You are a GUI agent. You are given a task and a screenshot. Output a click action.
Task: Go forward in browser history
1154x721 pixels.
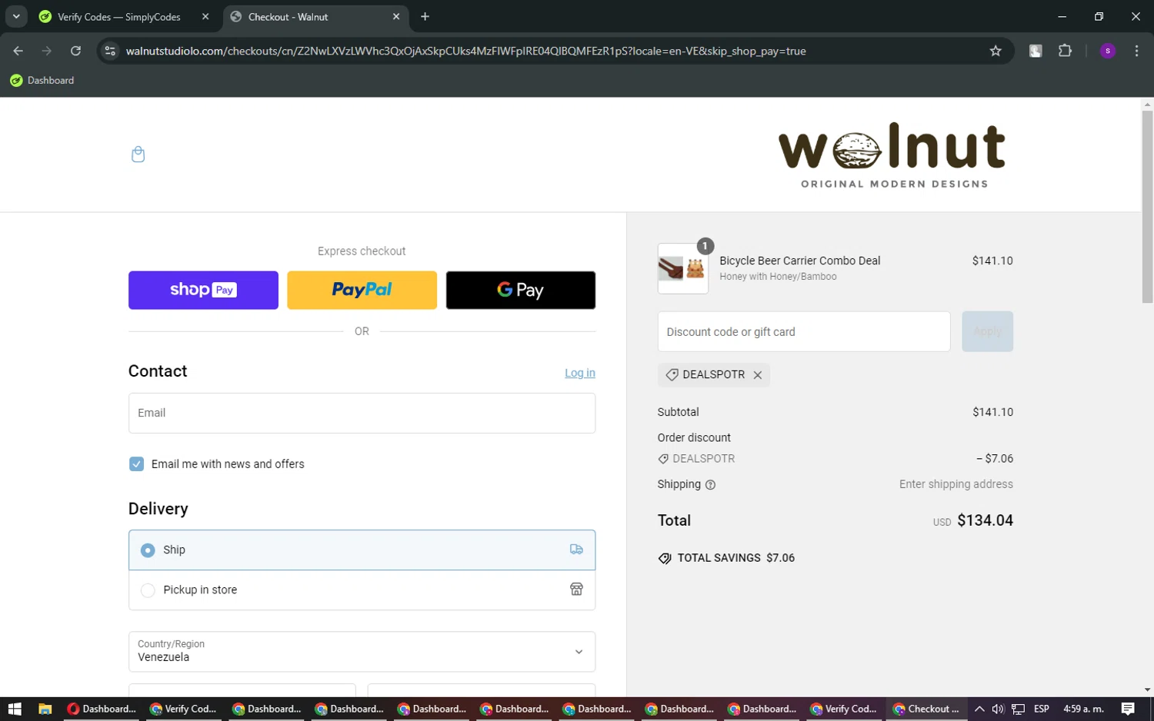point(47,51)
